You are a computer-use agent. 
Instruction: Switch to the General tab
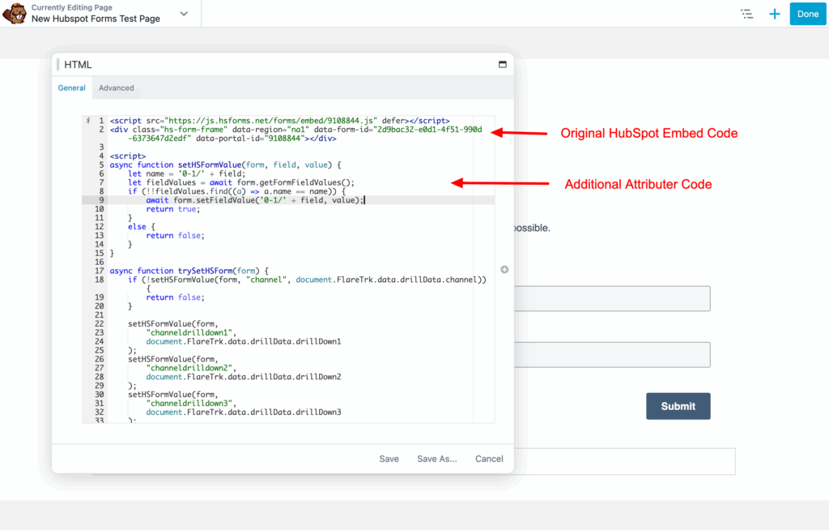coord(72,88)
